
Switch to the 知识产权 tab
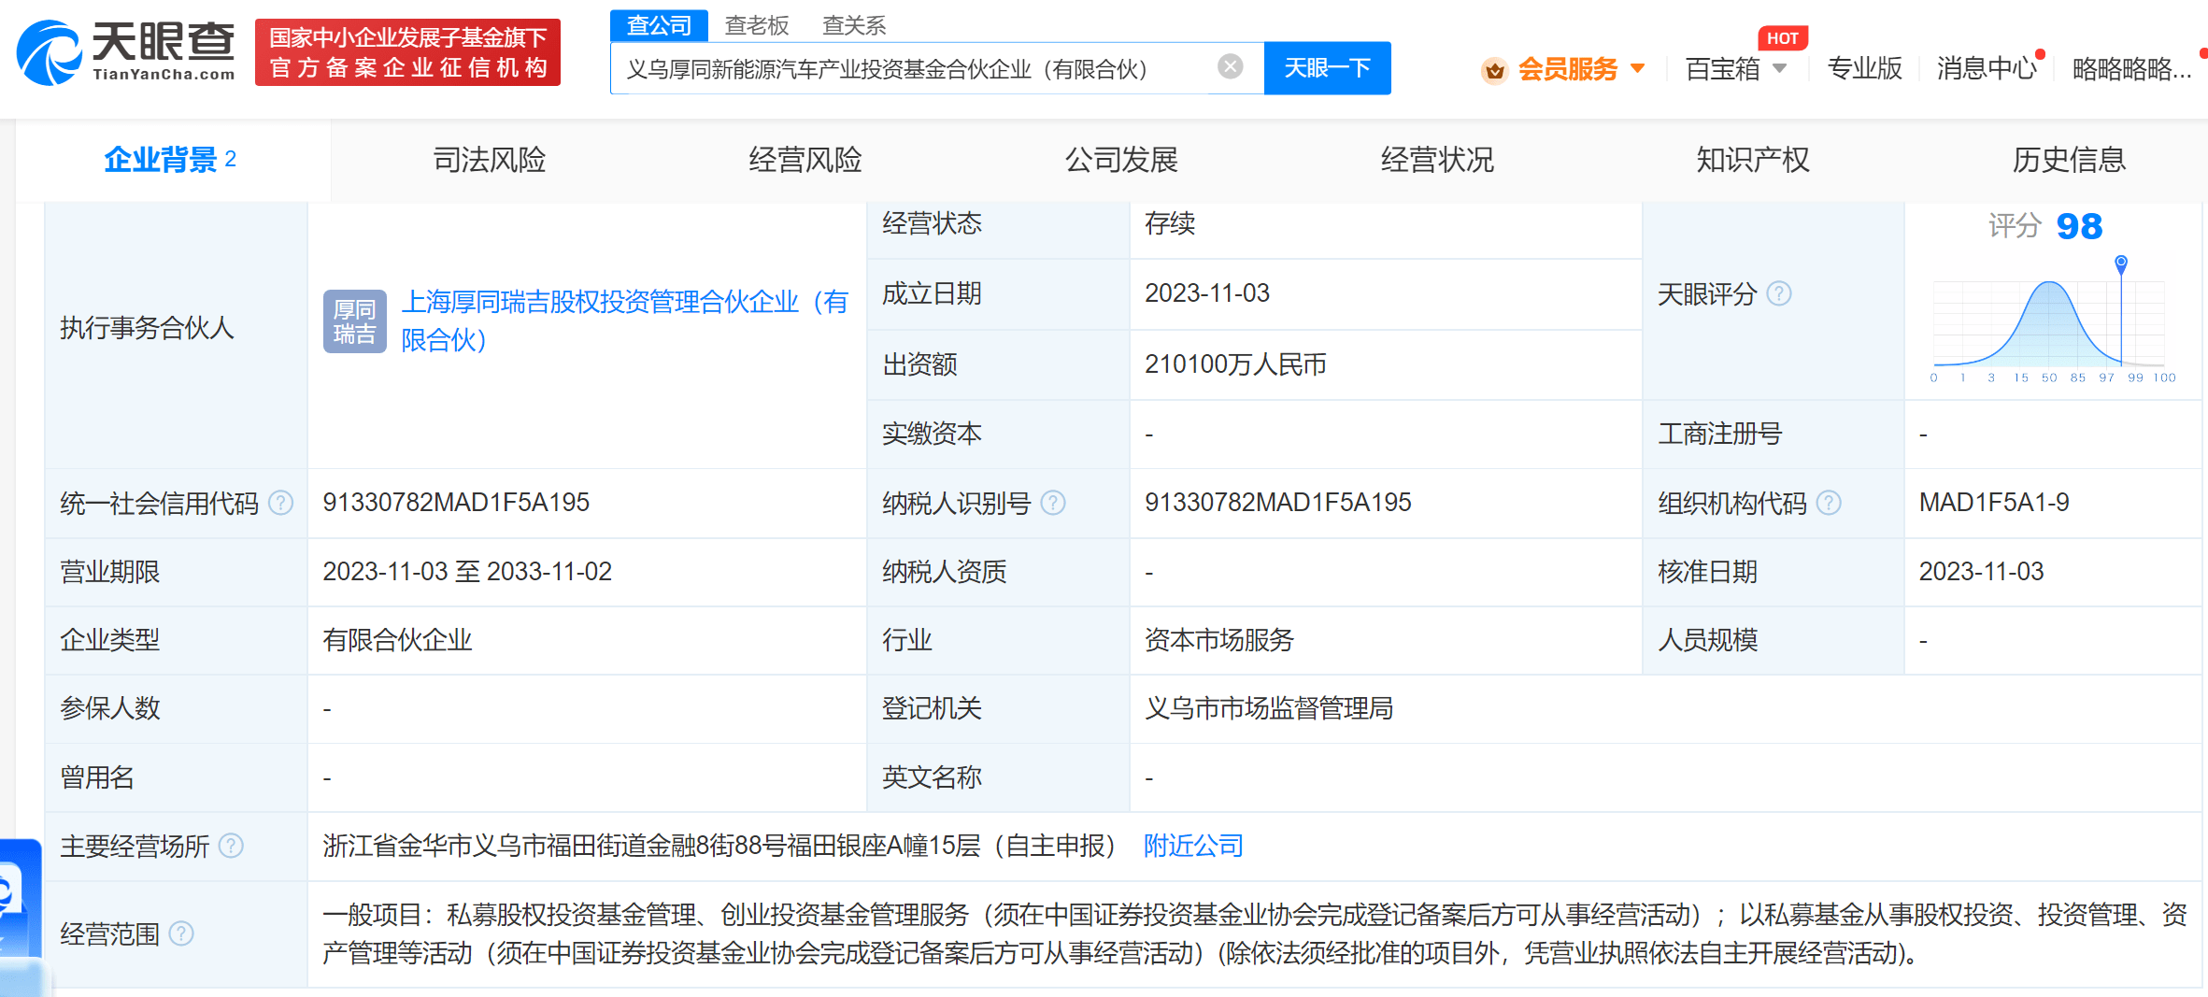pos(1752,160)
